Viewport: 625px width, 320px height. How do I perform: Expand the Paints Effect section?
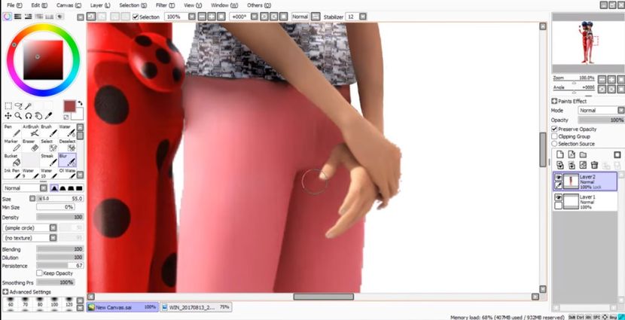[x=554, y=101]
